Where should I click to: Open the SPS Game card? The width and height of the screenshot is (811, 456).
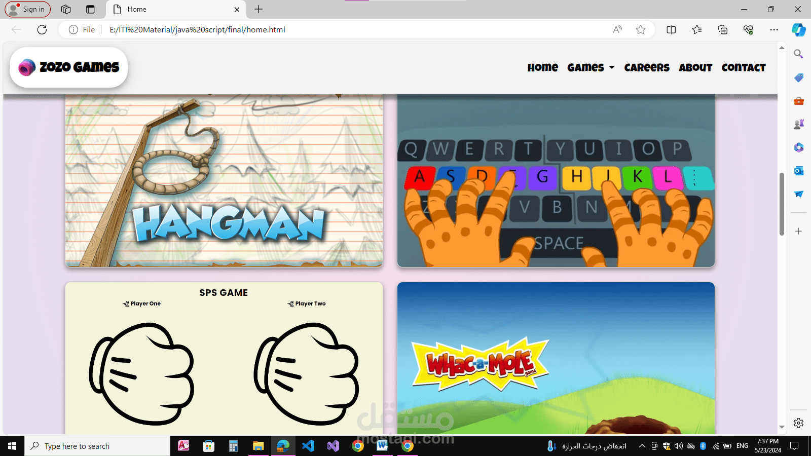[x=224, y=358]
